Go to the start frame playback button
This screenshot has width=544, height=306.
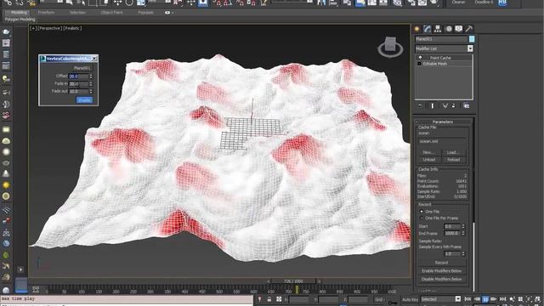pos(467,299)
